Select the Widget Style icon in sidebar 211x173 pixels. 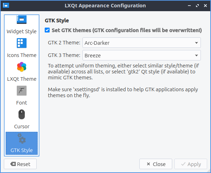[22, 20]
